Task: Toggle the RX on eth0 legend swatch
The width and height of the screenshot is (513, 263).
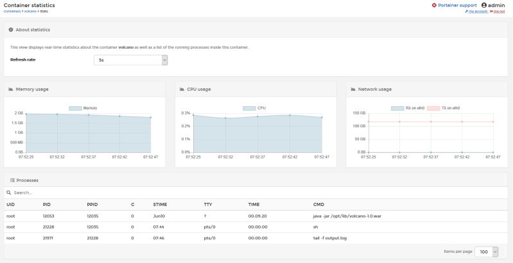Action: (x=397, y=108)
